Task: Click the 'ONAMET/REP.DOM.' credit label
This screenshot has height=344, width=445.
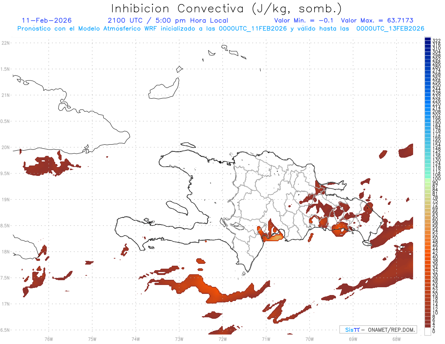Action: click(391, 330)
